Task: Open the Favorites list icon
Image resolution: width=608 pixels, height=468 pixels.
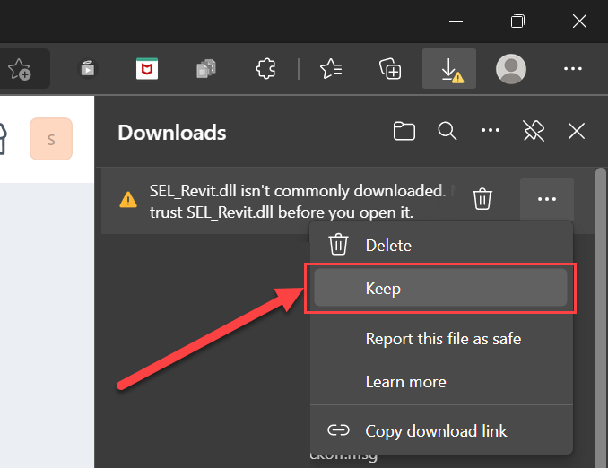Action: (331, 69)
